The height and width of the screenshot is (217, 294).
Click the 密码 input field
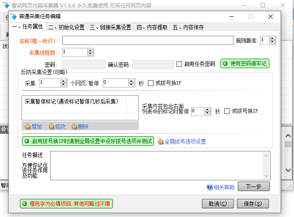(x=83, y=65)
